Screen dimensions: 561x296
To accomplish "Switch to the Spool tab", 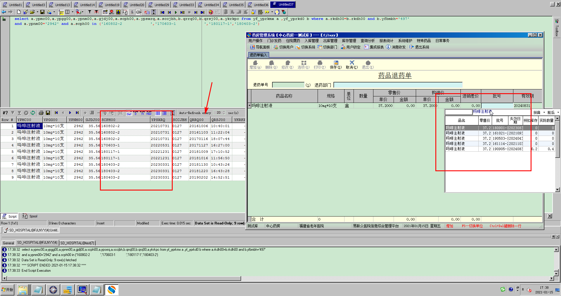I will pyautogui.click(x=30, y=216).
